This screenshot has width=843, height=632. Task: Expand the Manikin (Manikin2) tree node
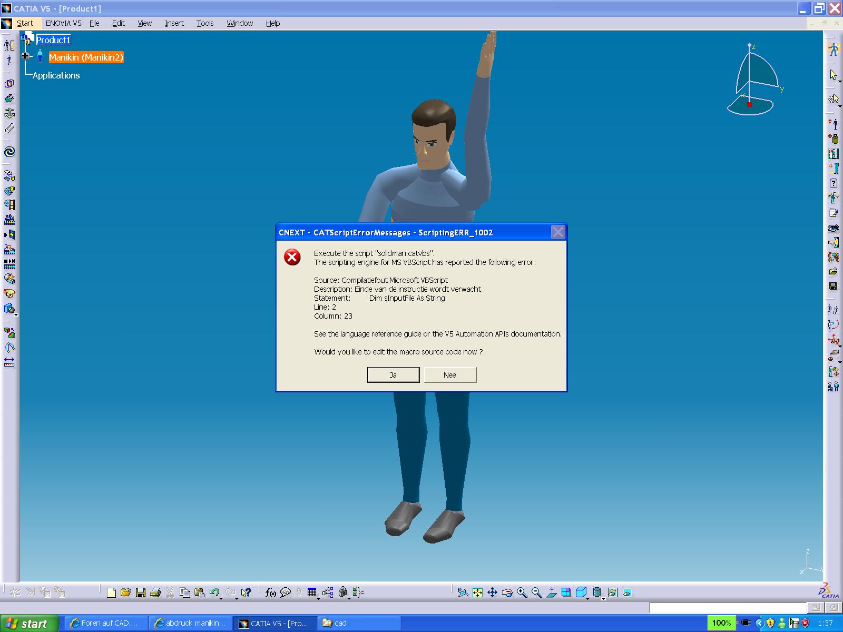(x=25, y=56)
